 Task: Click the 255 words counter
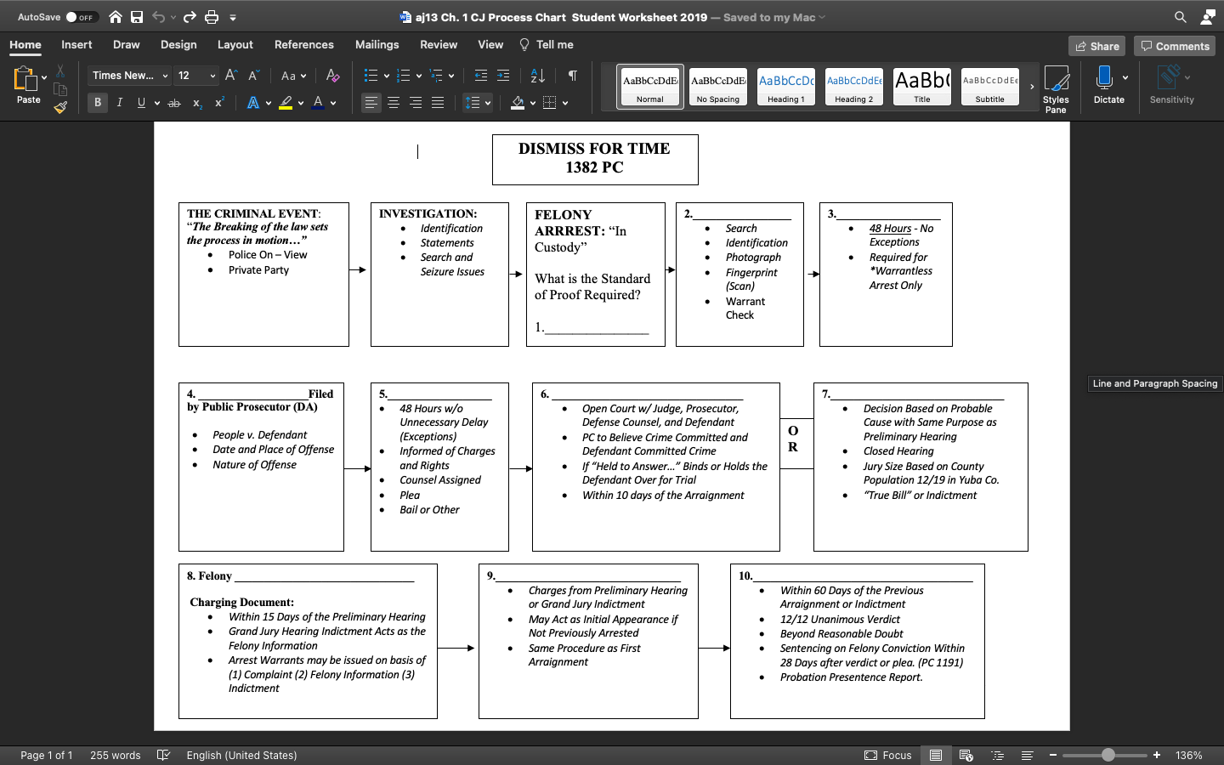(115, 755)
